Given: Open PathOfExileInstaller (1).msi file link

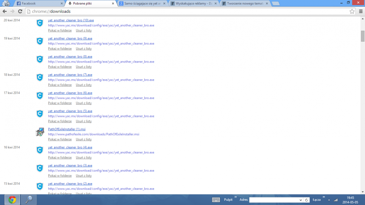Looking at the screenshot, I should pos(67,129).
